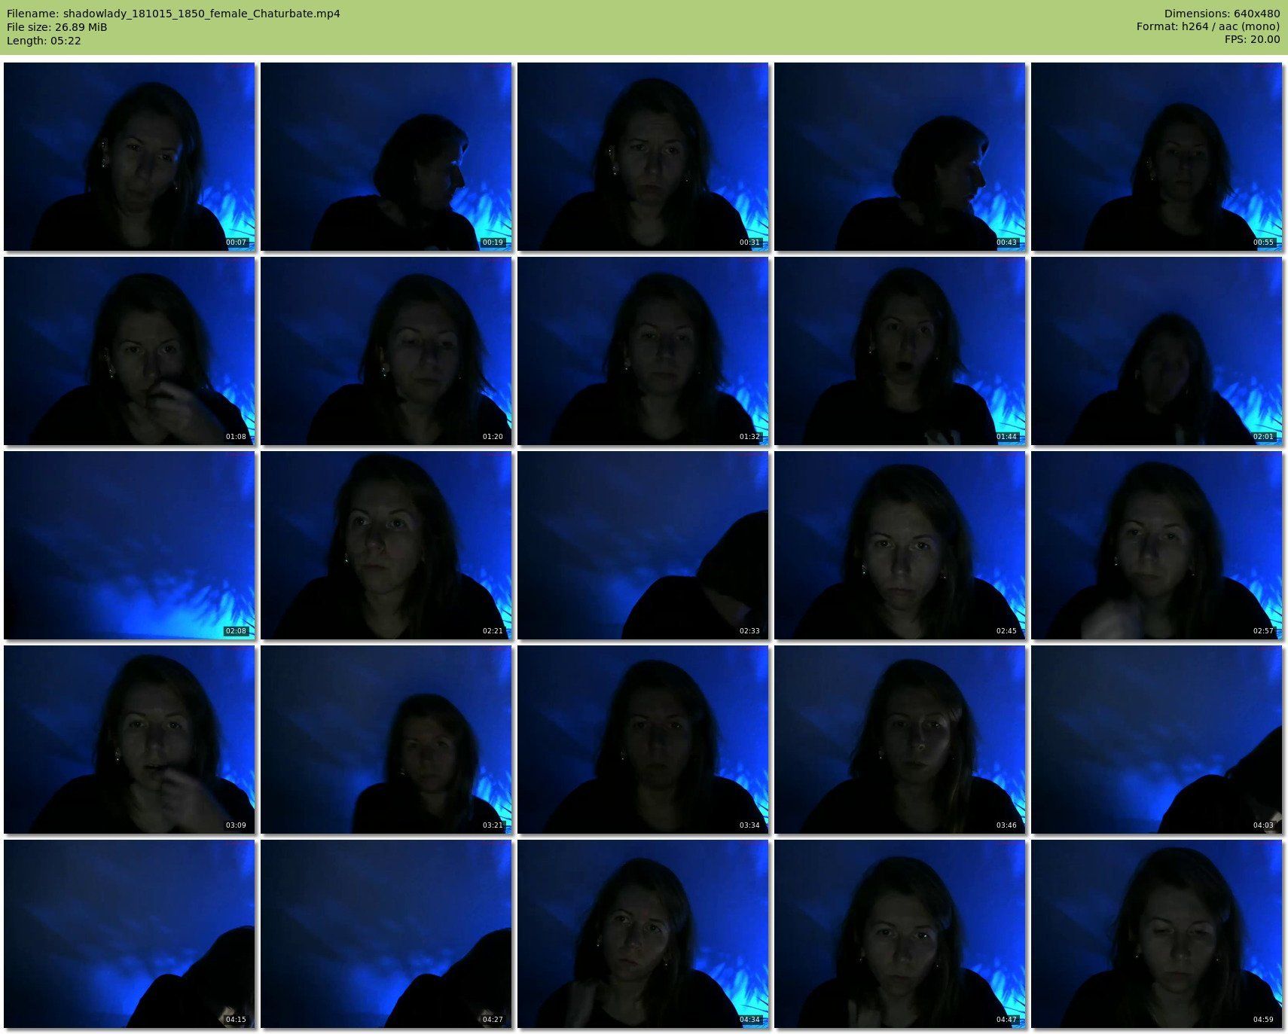Pick the frame at 02:57

point(1156,545)
